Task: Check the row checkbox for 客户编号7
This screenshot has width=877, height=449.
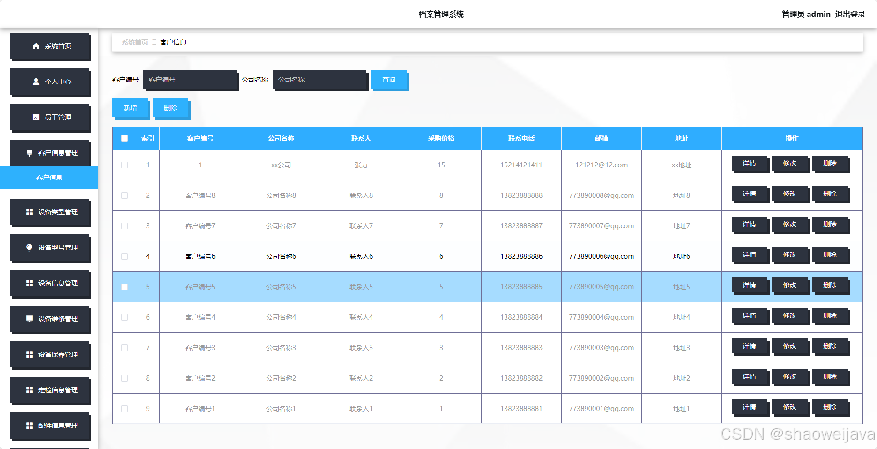Action: pos(125,226)
